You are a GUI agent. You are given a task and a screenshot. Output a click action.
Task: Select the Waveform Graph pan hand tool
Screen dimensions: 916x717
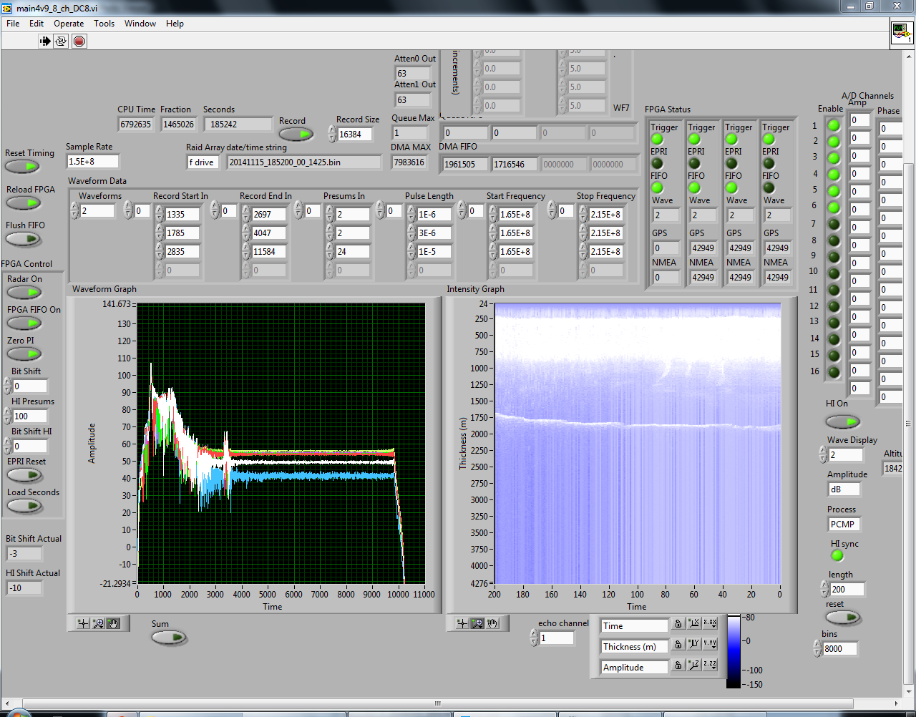click(x=113, y=623)
